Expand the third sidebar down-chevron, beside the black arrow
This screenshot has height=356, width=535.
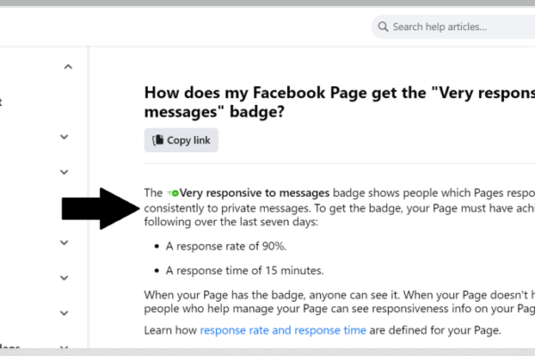64,243
